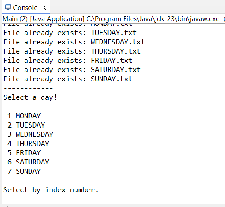Screen dimensions: 225x207
Task: Click the FRIDAY.txt output line
Action: tap(68, 61)
